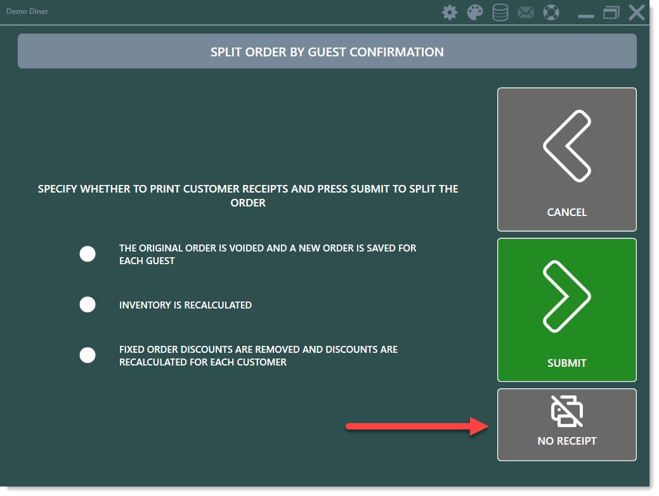Screen dimensions: 659x496
Task: Open settings via the gear icon
Action: pos(450,13)
